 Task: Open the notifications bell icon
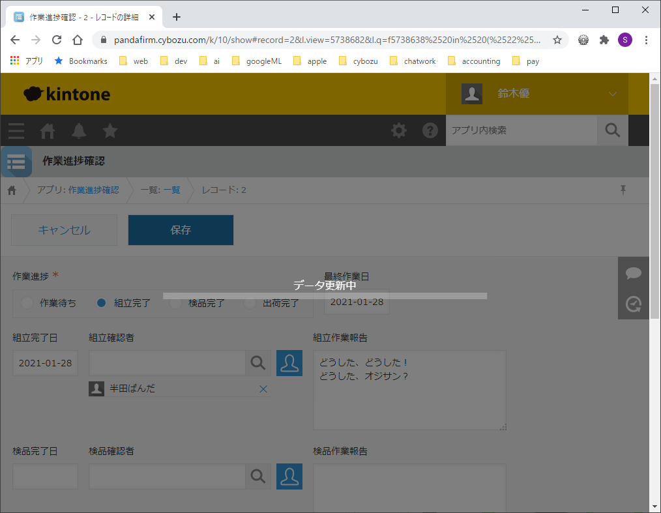pos(79,131)
